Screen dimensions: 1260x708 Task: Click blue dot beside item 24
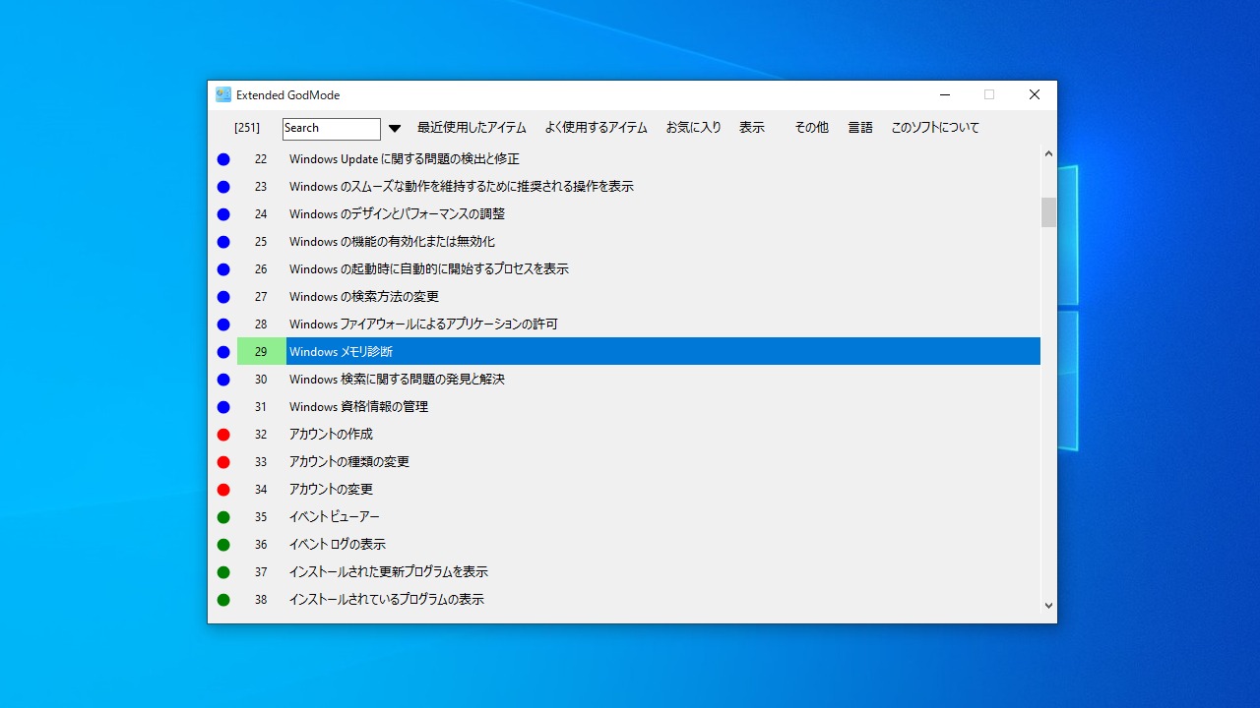[x=223, y=214]
